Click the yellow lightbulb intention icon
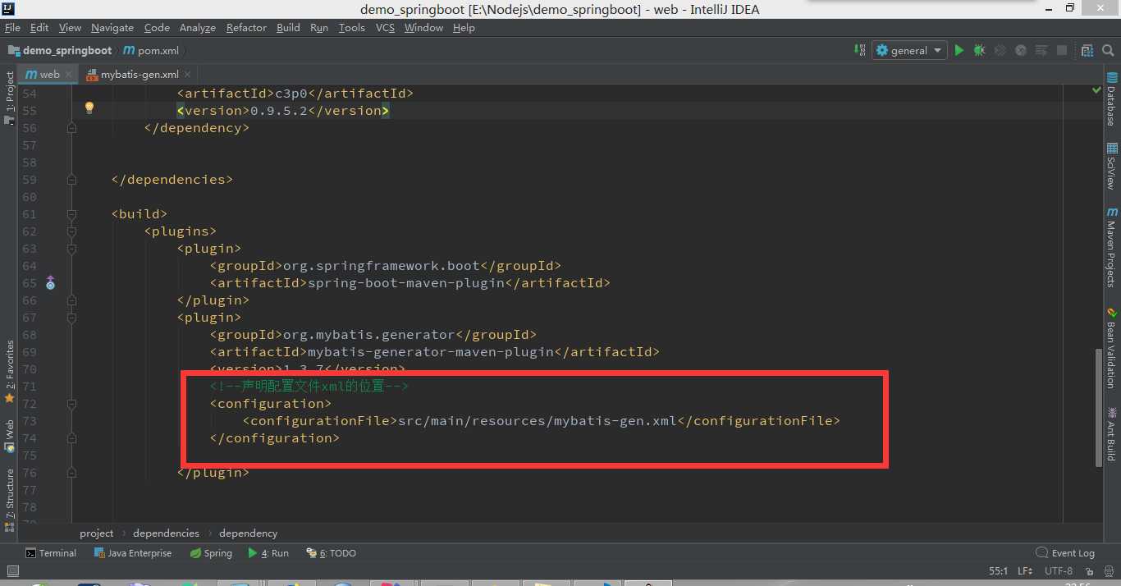 (x=89, y=108)
